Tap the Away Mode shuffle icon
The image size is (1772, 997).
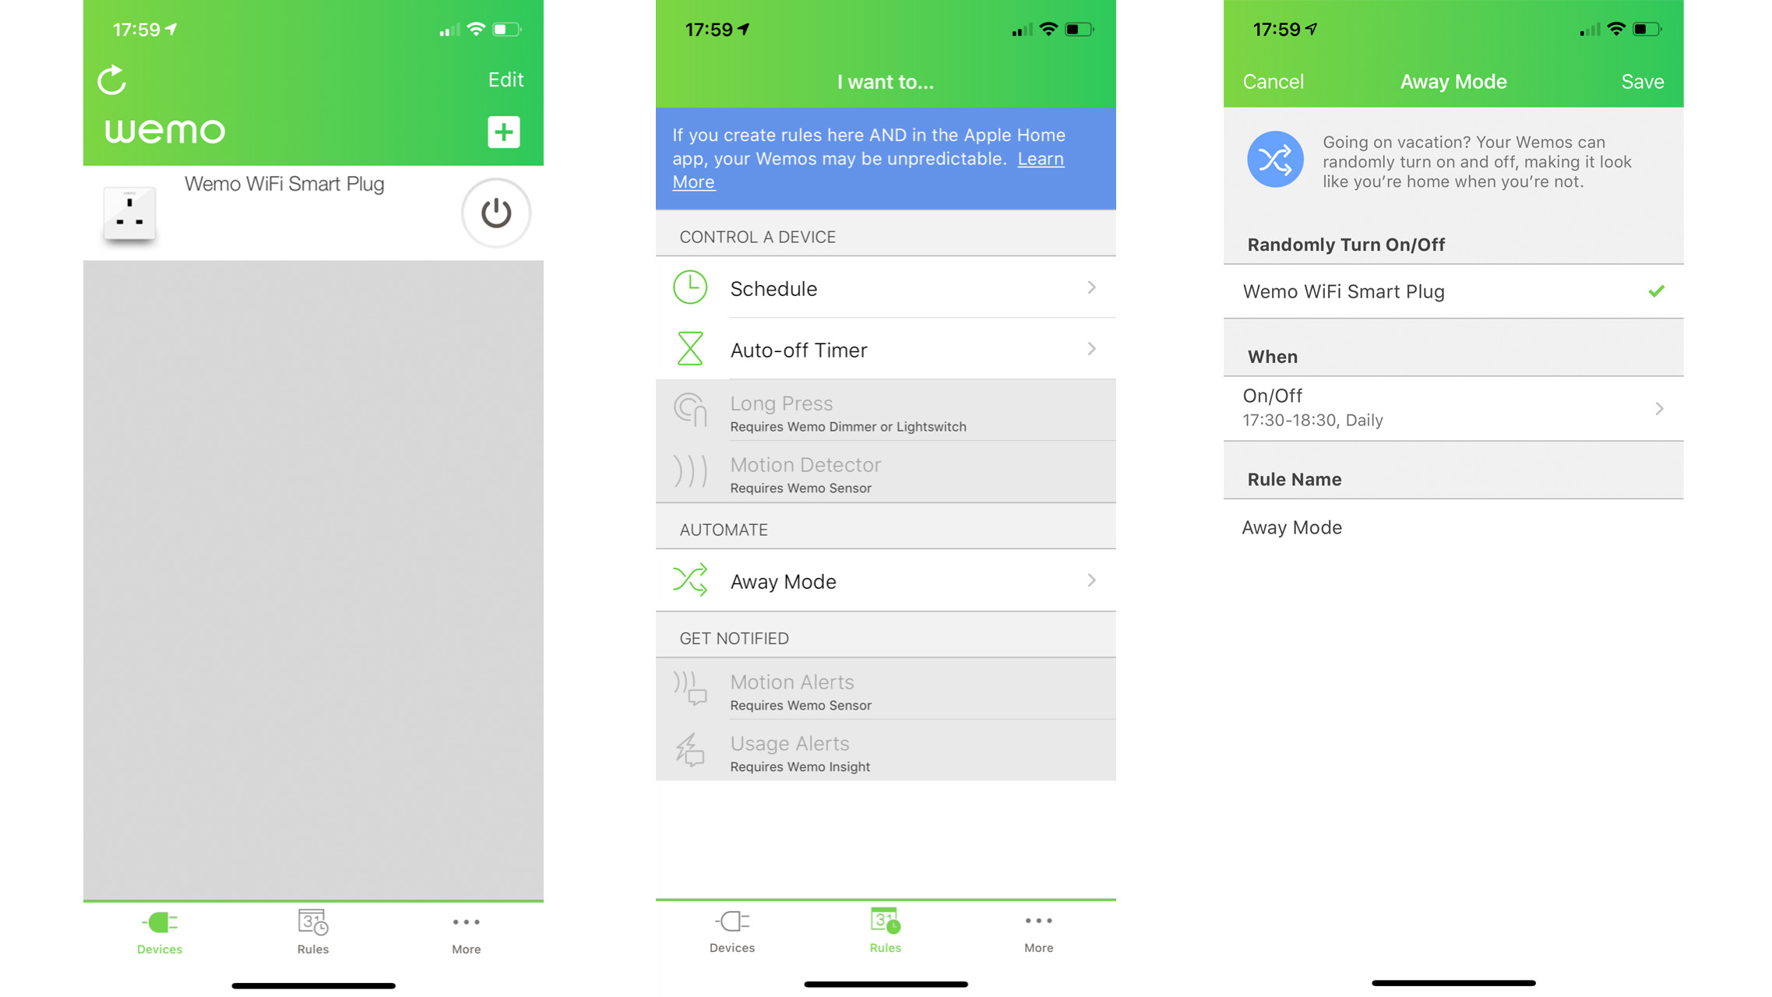coord(690,582)
